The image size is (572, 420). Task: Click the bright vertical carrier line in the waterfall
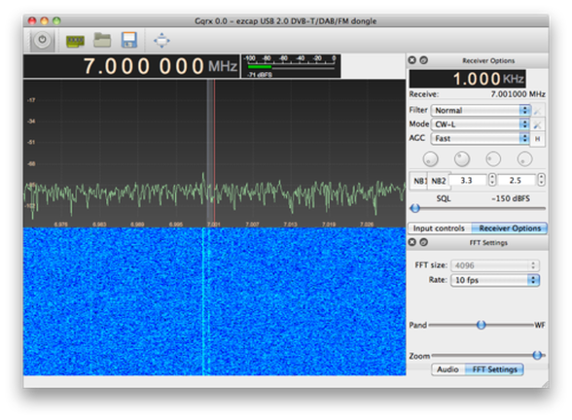202,301
